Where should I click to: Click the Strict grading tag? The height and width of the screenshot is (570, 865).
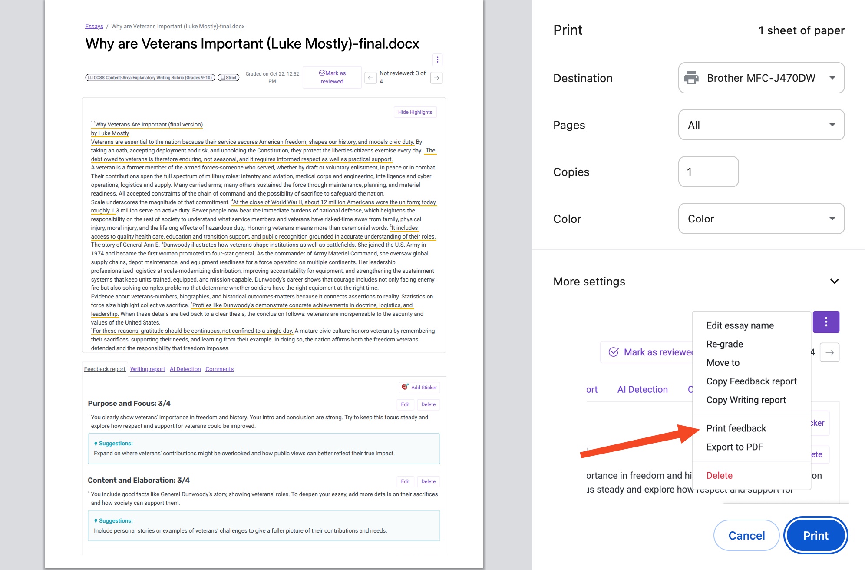228,78
